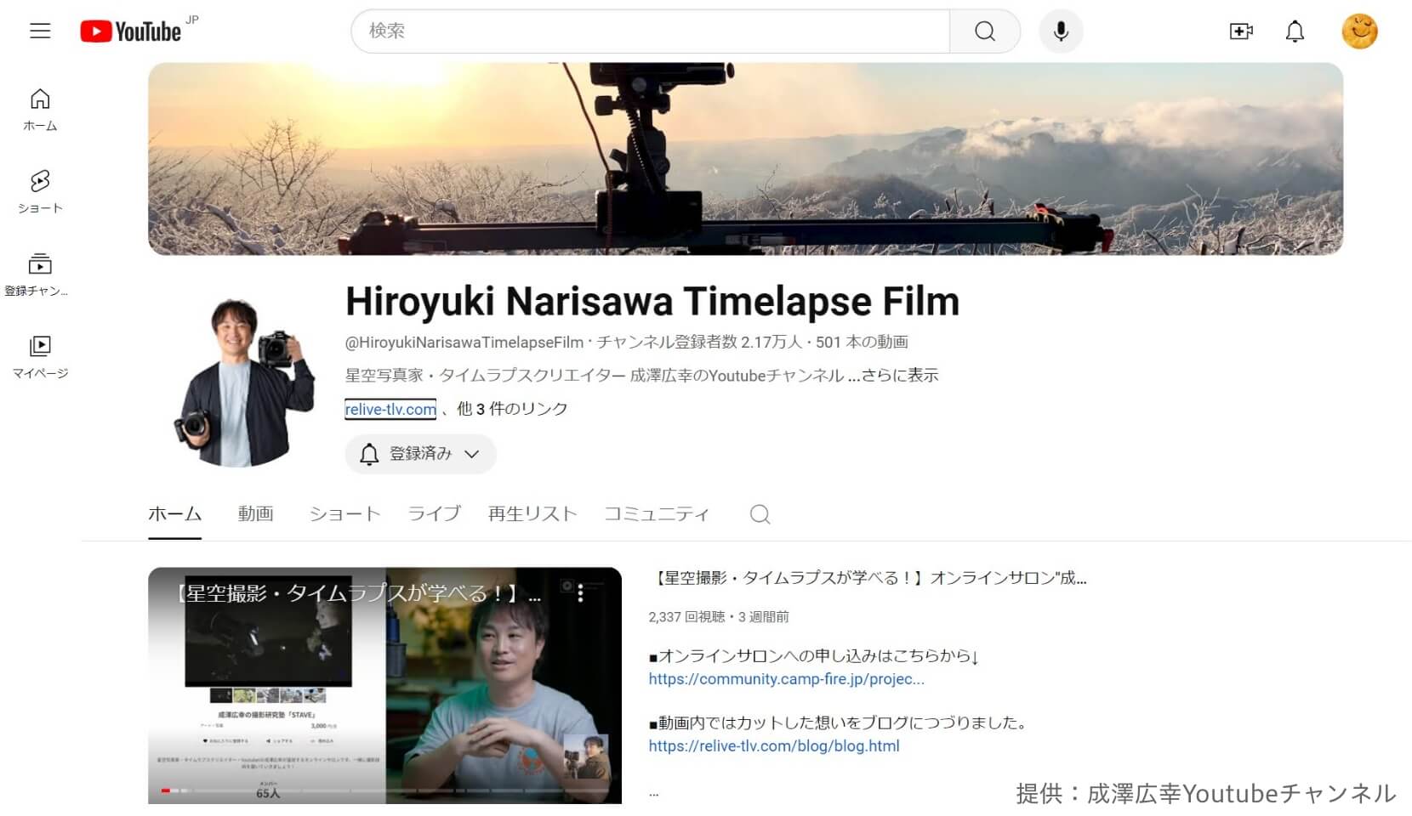Open video player three-dot menu
Screen dimensions: 1412x816
pyautogui.click(x=581, y=593)
